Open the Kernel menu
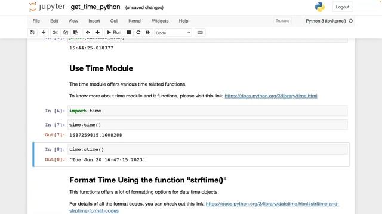This screenshot has width=382, height=214. coord(135,21)
